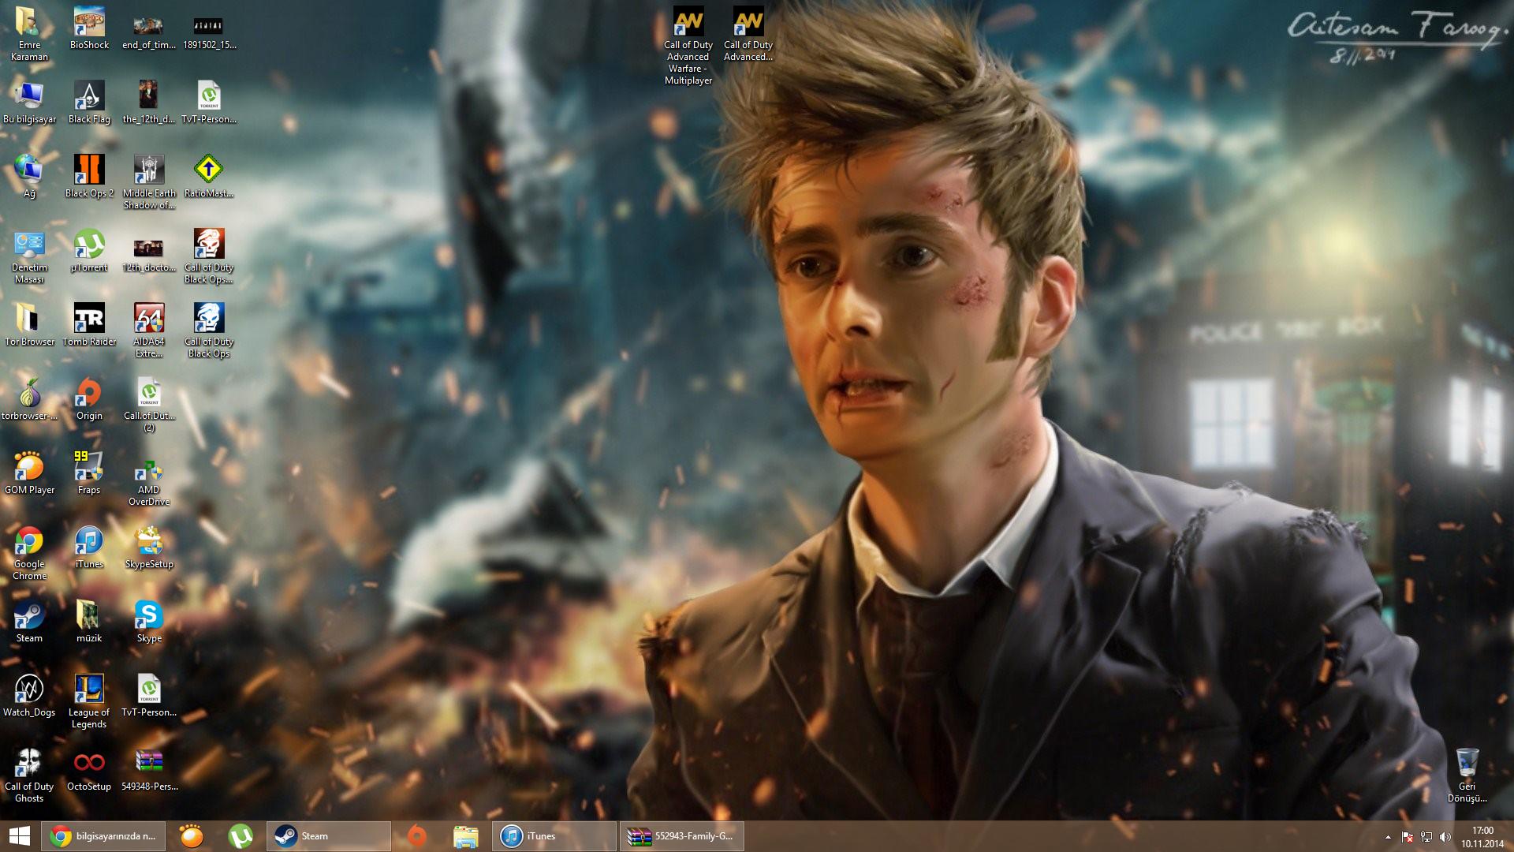This screenshot has width=1514, height=852.
Task: Open the torbrowser-... installer icon
Action: coord(29,398)
